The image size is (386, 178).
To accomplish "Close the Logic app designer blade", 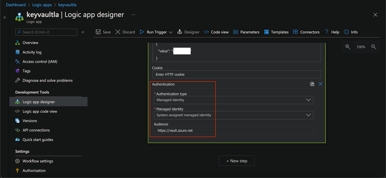I will coord(375,15).
